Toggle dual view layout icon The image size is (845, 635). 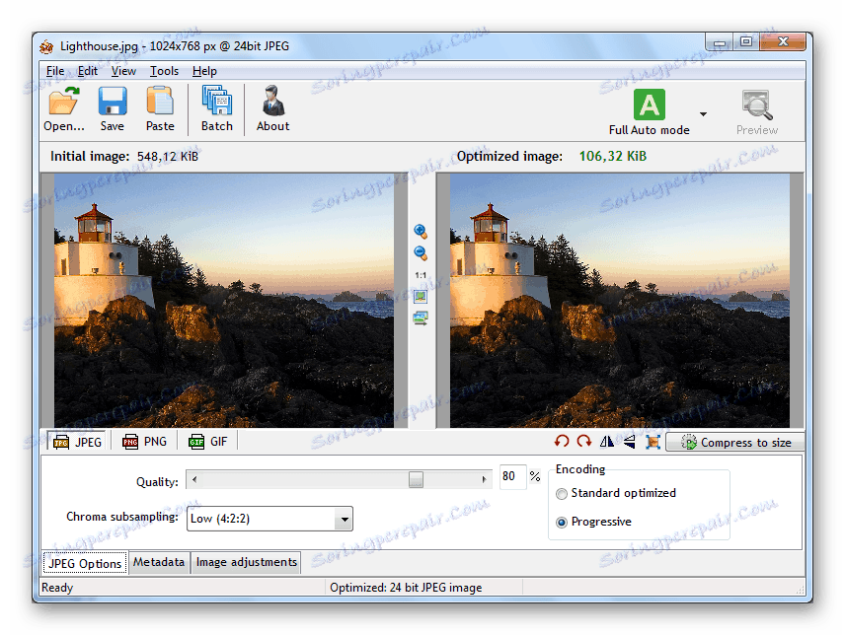point(421,318)
